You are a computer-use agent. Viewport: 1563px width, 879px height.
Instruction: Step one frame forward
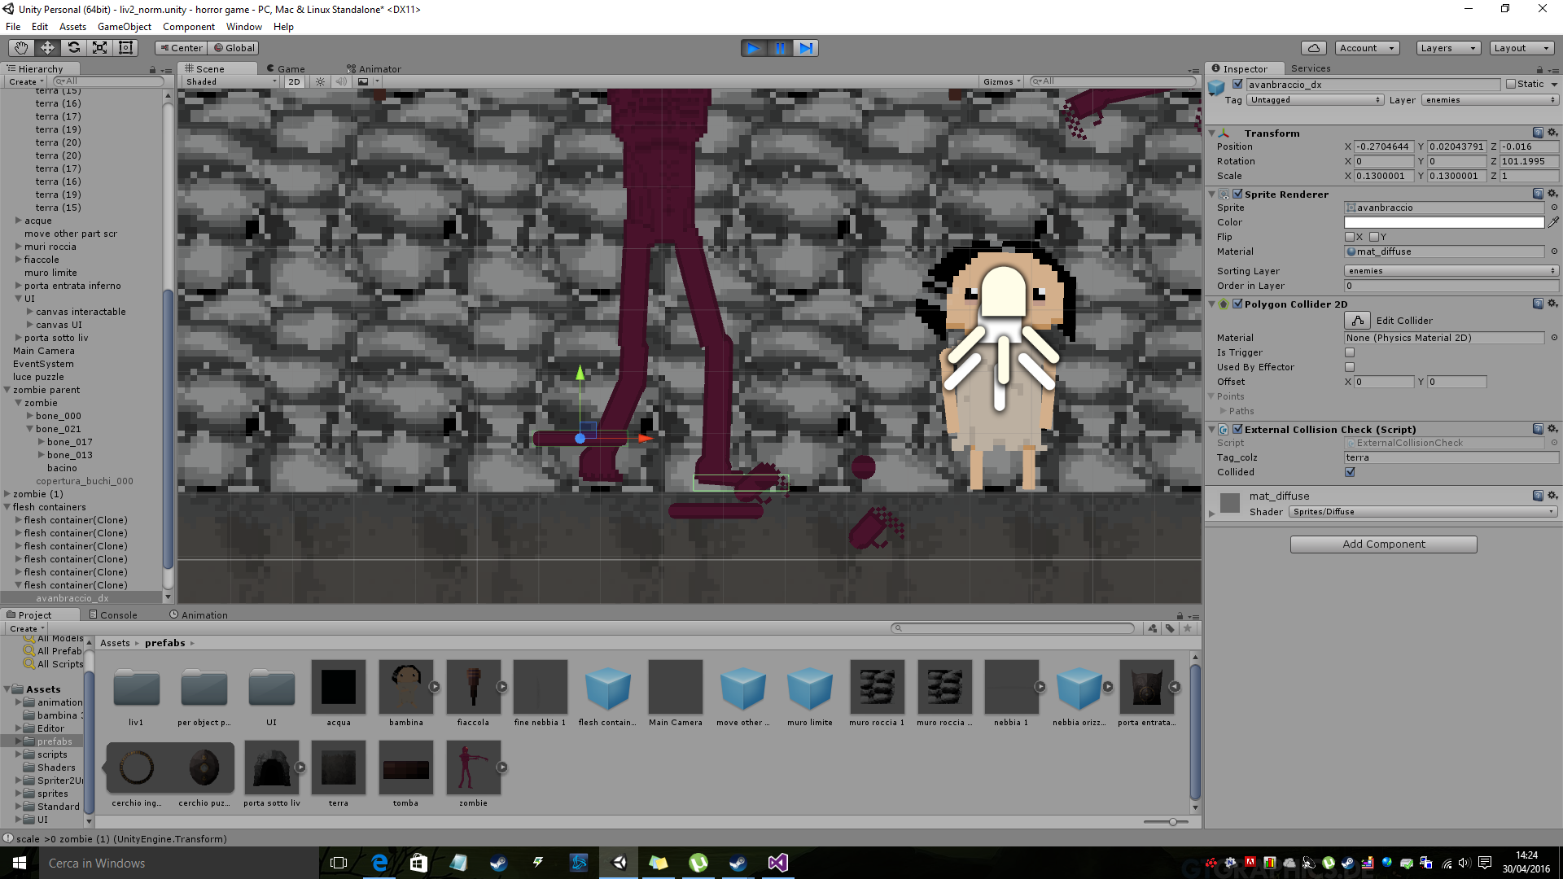pyautogui.click(x=805, y=48)
